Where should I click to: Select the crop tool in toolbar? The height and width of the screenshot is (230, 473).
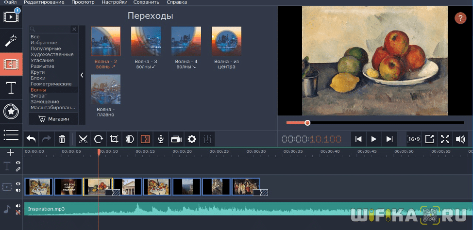[114, 139]
